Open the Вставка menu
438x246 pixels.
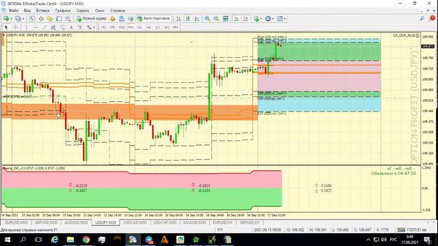[42, 11]
